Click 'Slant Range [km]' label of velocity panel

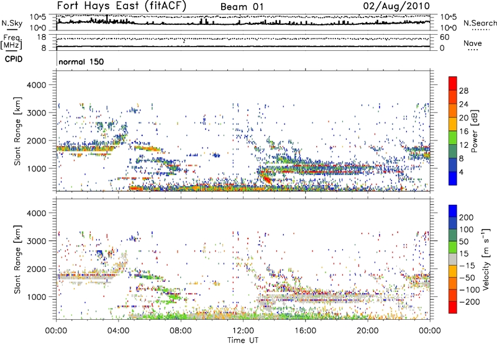point(17,259)
